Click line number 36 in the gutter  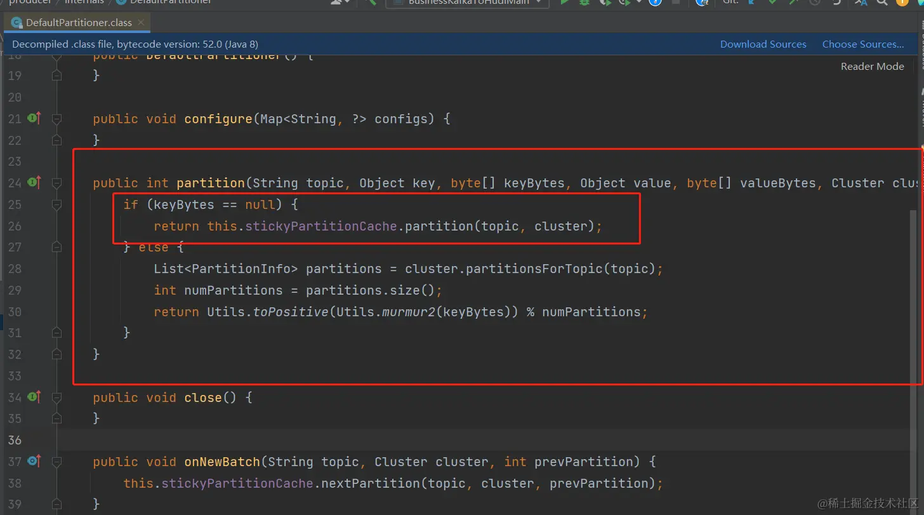pyautogui.click(x=15, y=440)
